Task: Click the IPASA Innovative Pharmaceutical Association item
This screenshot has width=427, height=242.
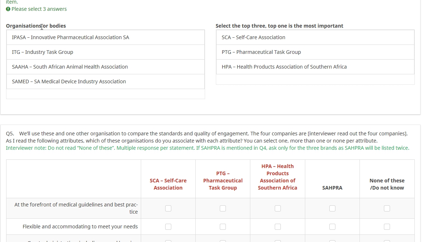Action: click(106, 37)
